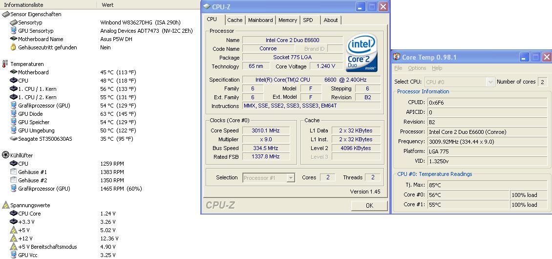Switch to the Cache tab in CPU-Z
This screenshot has height=259, width=552.
tap(235, 20)
